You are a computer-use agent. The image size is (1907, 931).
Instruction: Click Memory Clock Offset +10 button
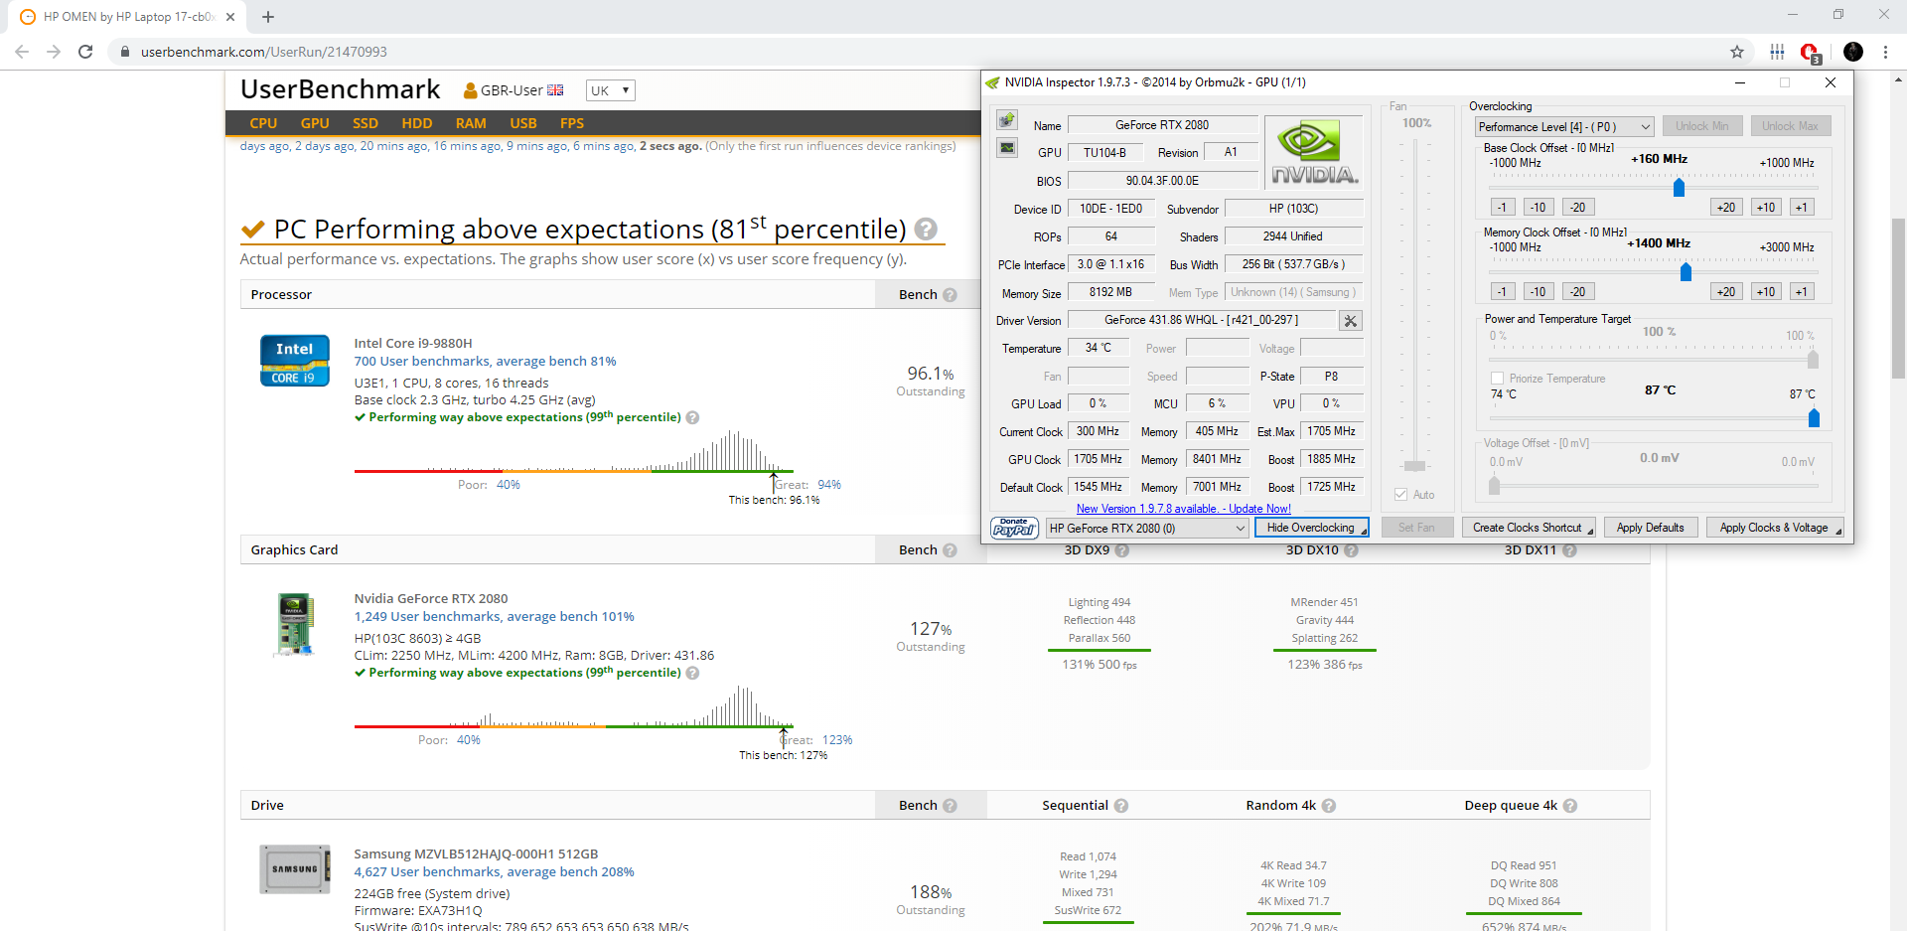(x=1765, y=292)
